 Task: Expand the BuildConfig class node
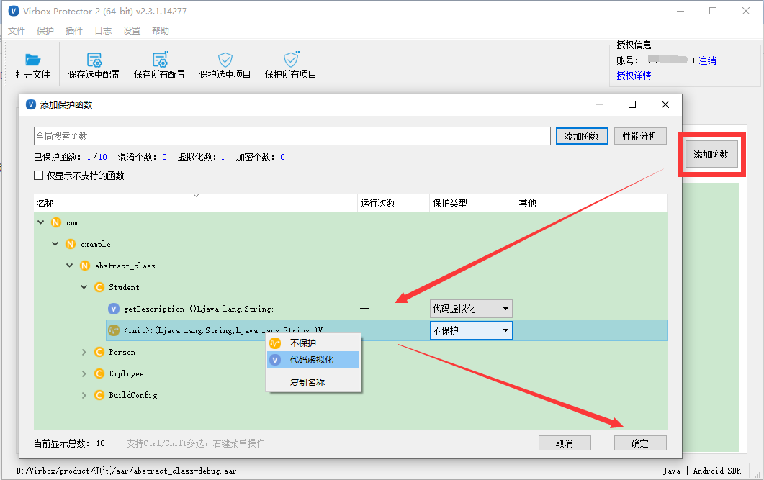pos(84,395)
